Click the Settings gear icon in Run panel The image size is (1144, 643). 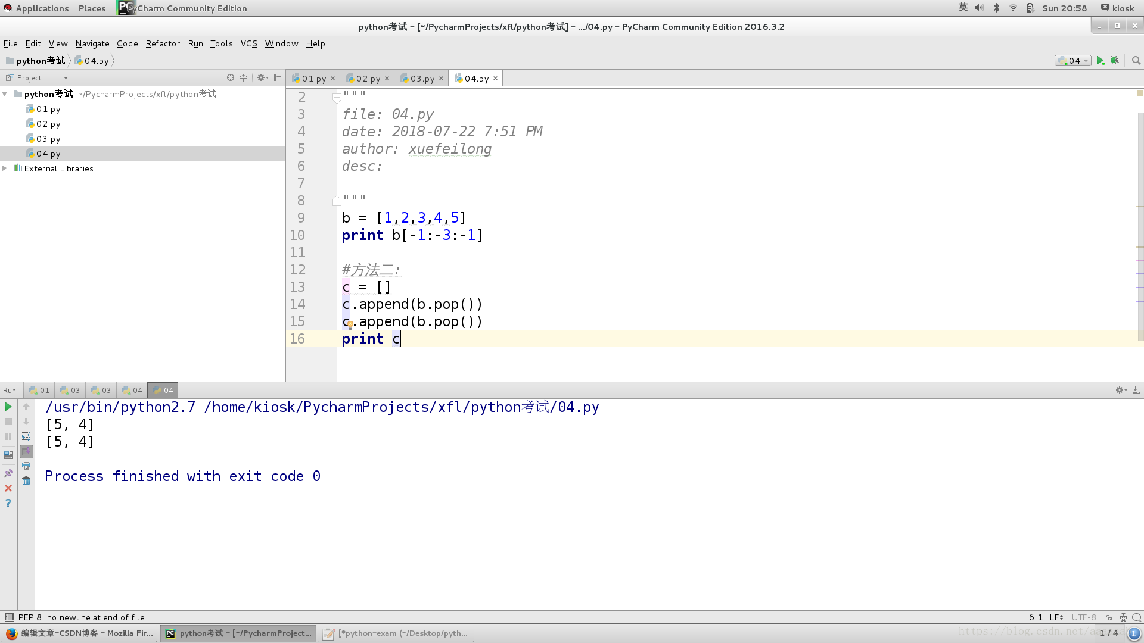pyautogui.click(x=1120, y=389)
